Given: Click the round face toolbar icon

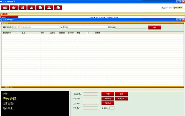Looking at the screenshot, I should [x=40, y=8].
